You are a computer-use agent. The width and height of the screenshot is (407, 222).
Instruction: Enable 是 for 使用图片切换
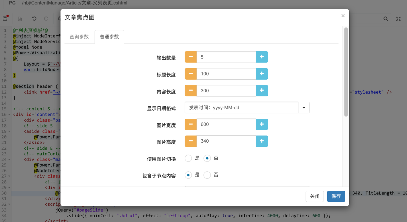[x=188, y=158]
